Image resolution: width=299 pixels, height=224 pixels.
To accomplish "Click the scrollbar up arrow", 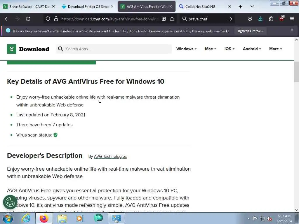I will point(296,40).
